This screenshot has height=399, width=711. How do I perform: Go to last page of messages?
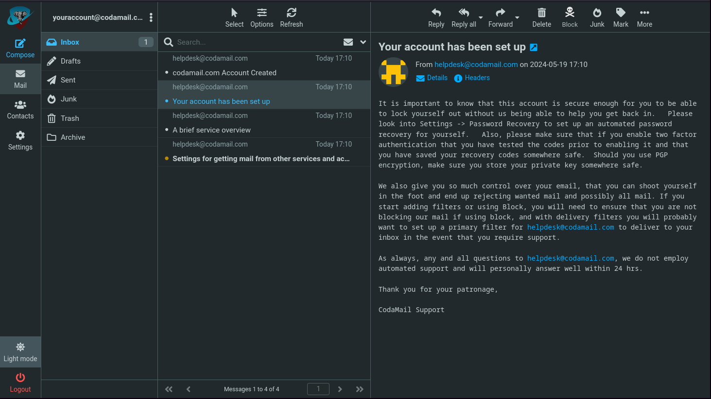coord(360,389)
